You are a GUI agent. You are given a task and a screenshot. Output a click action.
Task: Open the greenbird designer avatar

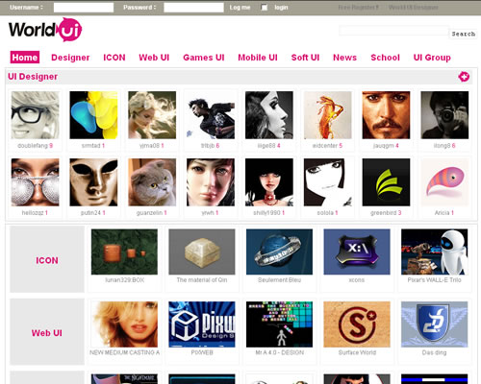pyautogui.click(x=386, y=182)
